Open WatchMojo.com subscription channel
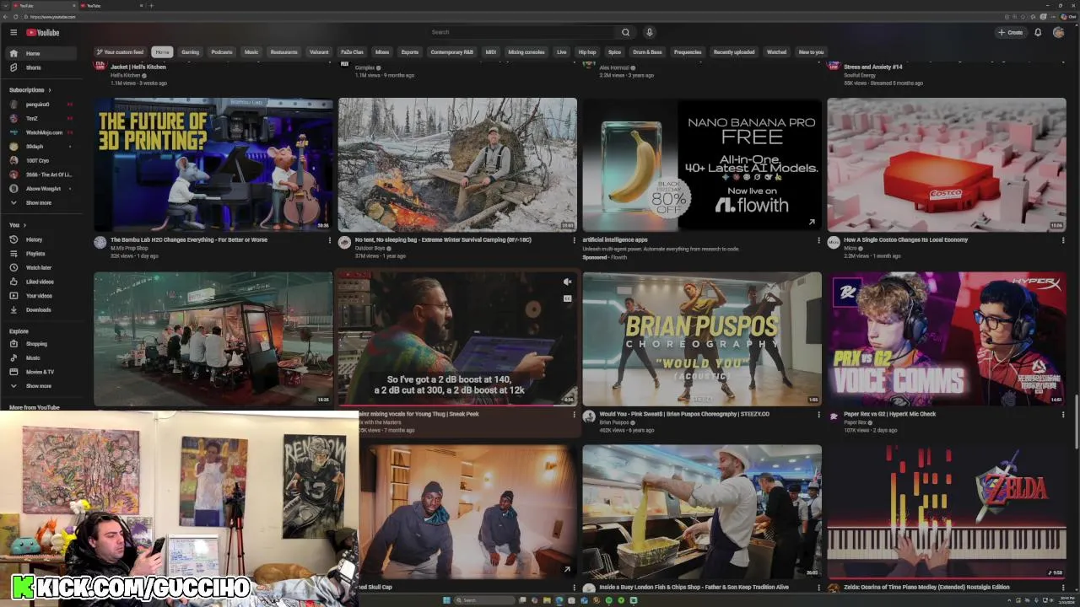This screenshot has width=1080, height=607. [x=40, y=132]
